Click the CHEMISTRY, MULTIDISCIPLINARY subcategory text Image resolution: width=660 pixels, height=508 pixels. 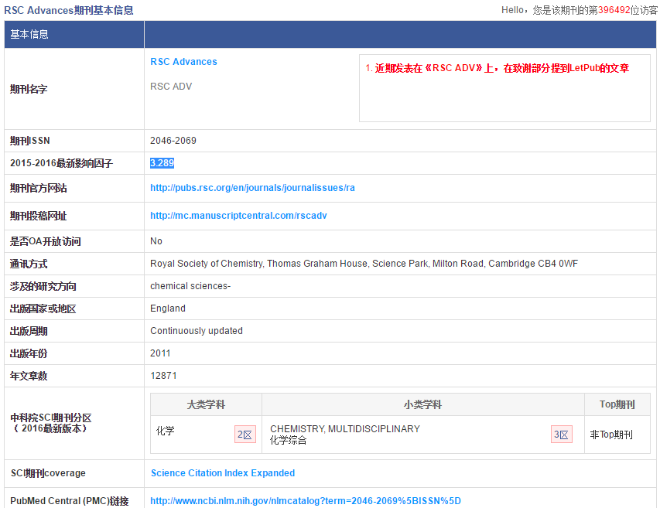tap(345, 429)
